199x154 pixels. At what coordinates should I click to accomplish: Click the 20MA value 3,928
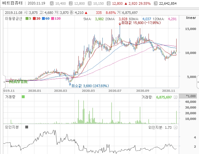coord(123,19)
